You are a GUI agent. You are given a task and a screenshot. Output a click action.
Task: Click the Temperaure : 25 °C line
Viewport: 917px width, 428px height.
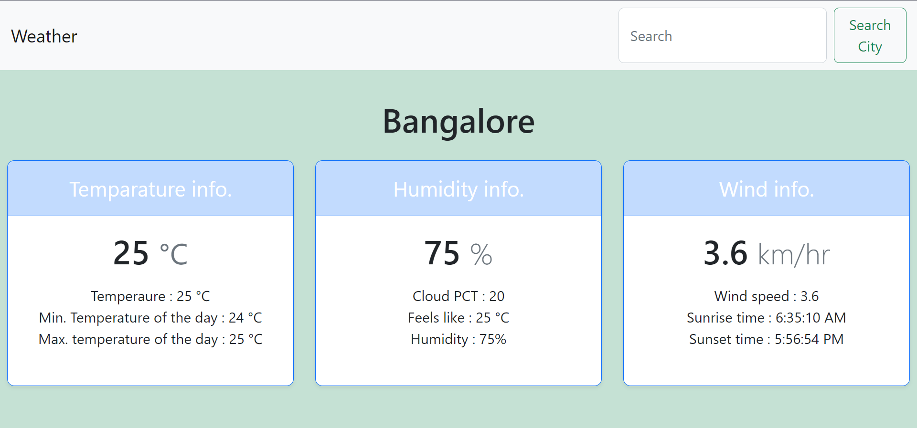(150, 296)
